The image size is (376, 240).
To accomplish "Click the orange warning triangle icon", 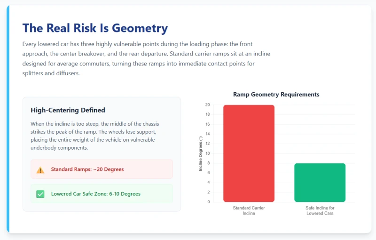I will coord(40,169).
